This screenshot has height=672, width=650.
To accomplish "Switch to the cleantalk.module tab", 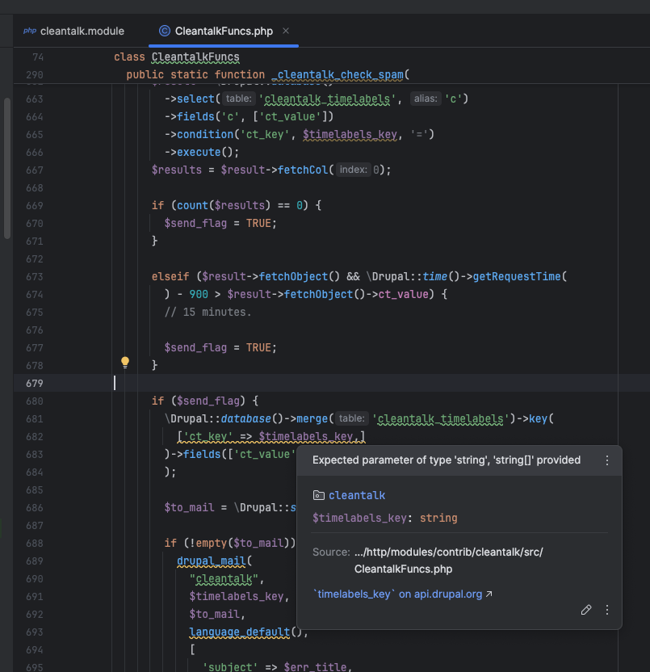I will [82, 31].
